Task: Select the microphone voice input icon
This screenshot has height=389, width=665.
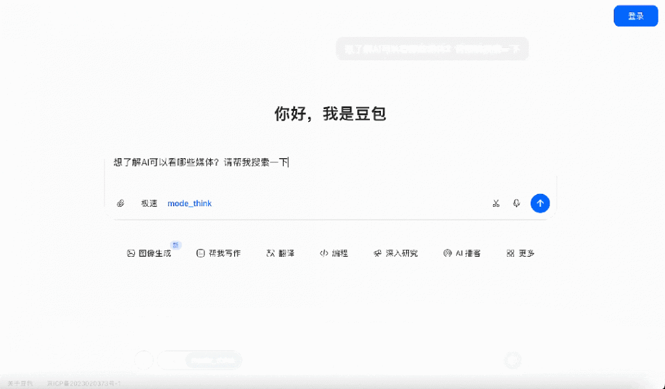Action: pos(516,203)
